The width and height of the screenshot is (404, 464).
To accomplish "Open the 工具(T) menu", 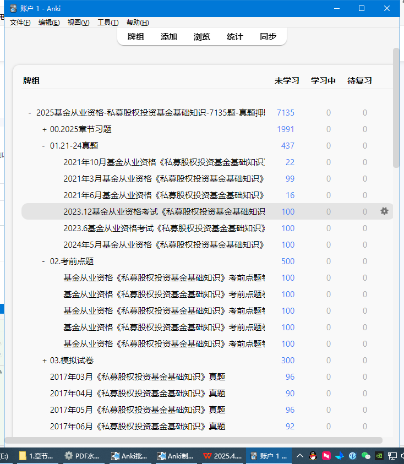I will pos(108,23).
